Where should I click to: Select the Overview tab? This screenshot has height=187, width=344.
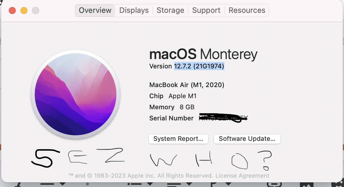(x=95, y=10)
